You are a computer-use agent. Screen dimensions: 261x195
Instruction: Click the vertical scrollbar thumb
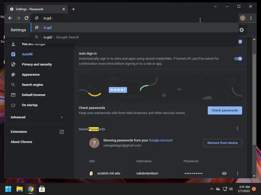pos(254,100)
